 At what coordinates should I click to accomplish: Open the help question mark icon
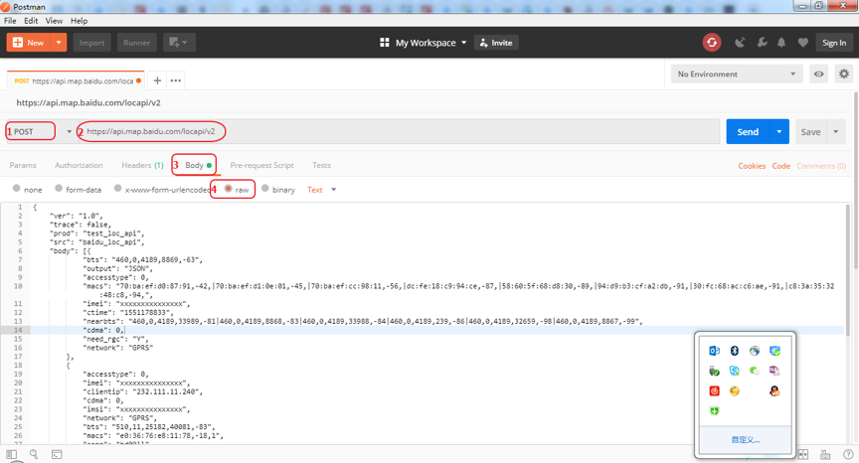pos(848,454)
